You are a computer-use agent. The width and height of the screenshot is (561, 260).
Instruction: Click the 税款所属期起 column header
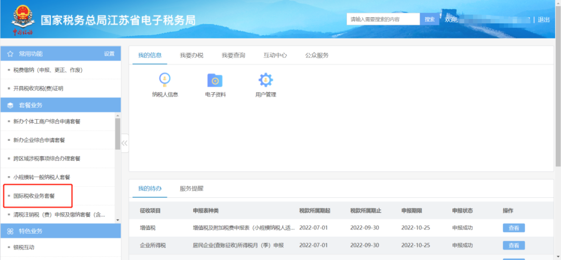click(x=314, y=210)
